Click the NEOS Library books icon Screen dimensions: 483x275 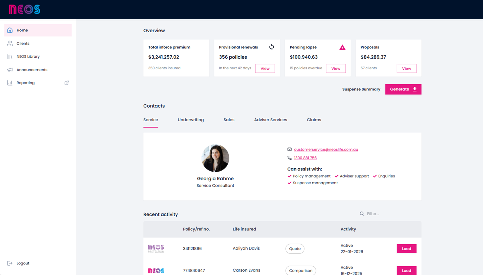[10, 57]
